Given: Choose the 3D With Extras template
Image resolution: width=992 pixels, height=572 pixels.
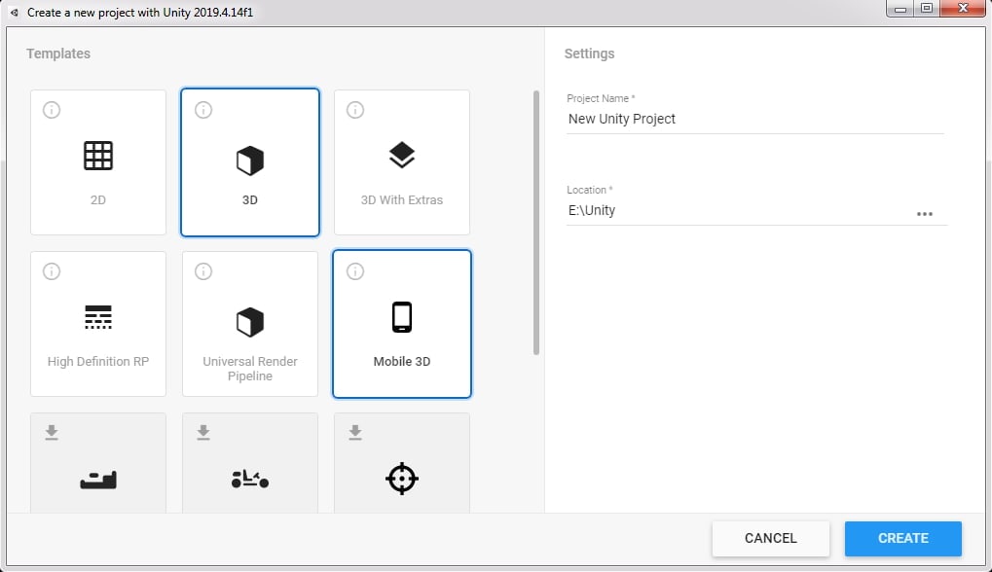Looking at the screenshot, I should (402, 162).
